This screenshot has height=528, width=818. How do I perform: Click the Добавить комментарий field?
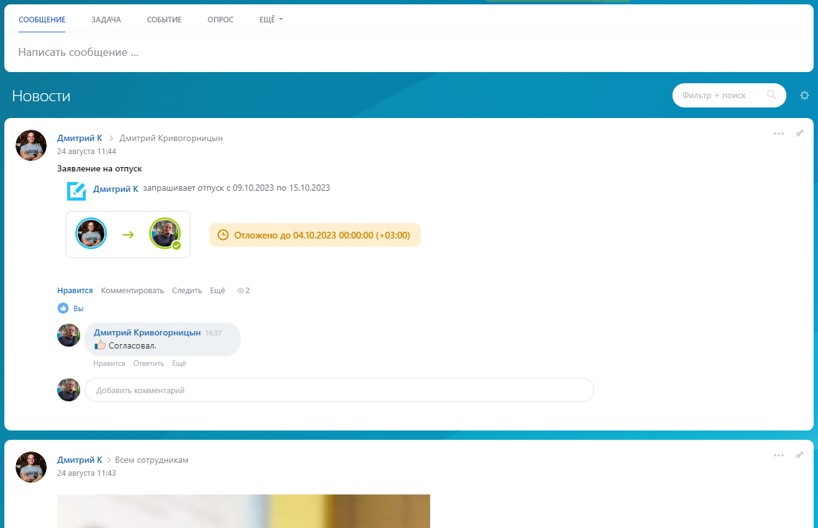339,390
